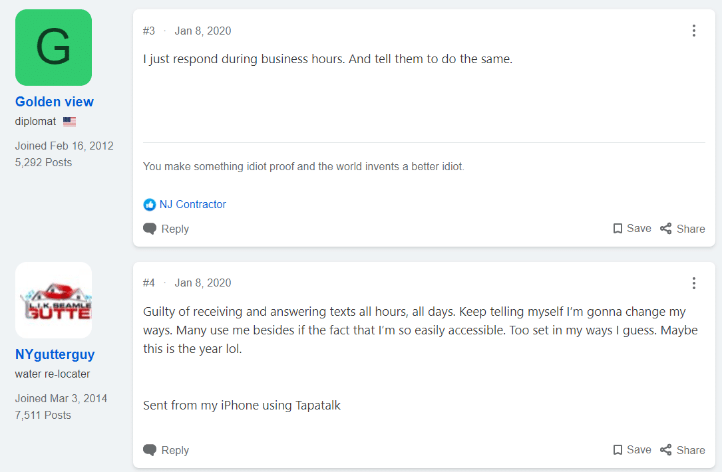This screenshot has width=722, height=472.
Task: Click the bookmark Save icon on post #4
Action: pos(618,450)
